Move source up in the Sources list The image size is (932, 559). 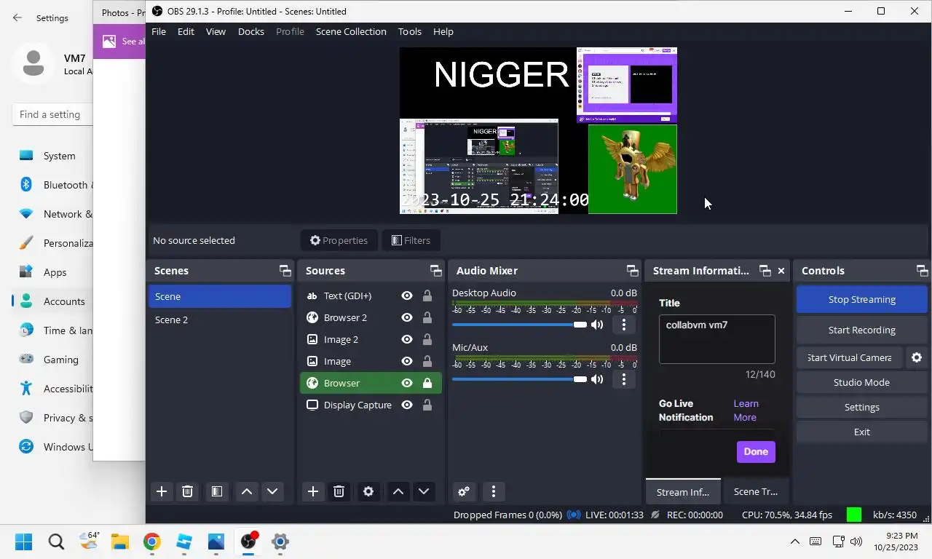[398, 491]
